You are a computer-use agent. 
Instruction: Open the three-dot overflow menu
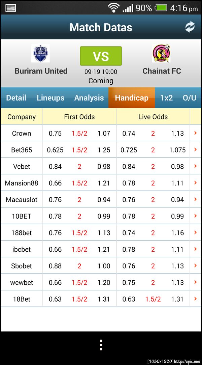tap(101, 345)
